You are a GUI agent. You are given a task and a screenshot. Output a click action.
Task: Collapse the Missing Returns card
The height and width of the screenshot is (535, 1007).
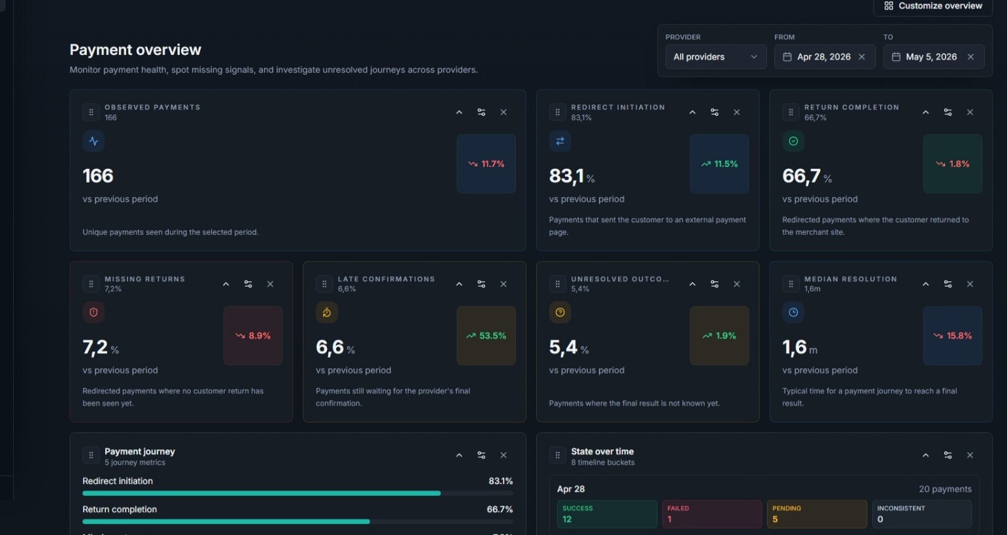tap(226, 284)
